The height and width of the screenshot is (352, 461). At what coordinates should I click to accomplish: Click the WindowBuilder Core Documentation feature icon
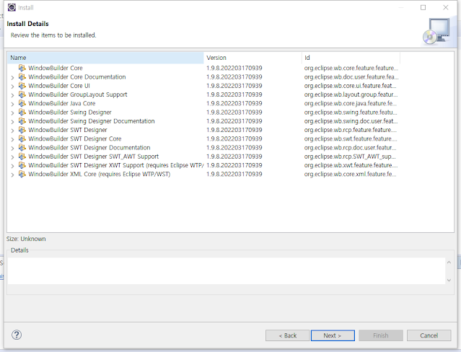(22, 76)
